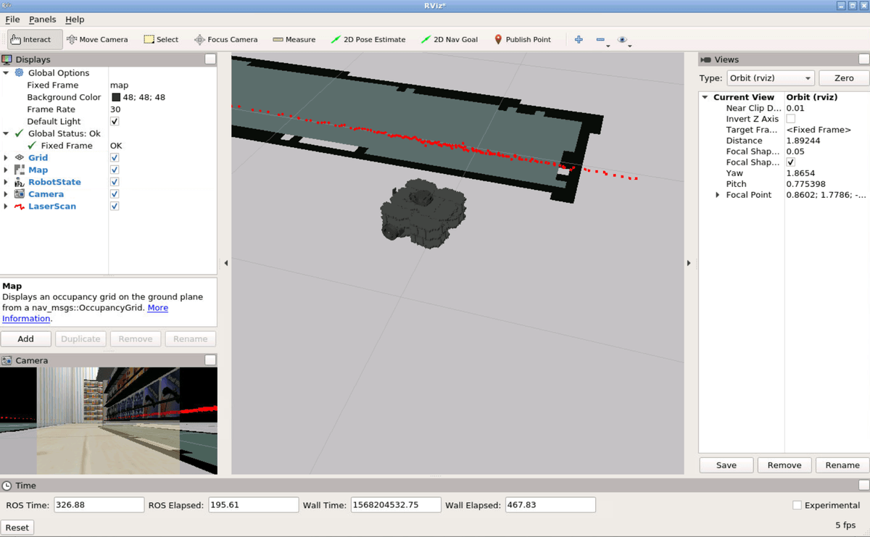
Task: Toggle visibility of the LaserScan display
Action: (114, 206)
